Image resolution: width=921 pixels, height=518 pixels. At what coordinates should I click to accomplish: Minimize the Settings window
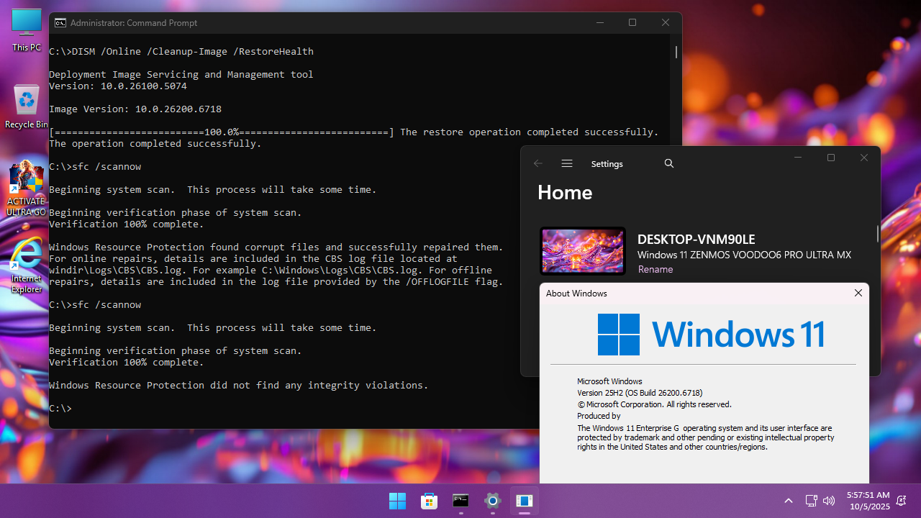[x=798, y=158]
